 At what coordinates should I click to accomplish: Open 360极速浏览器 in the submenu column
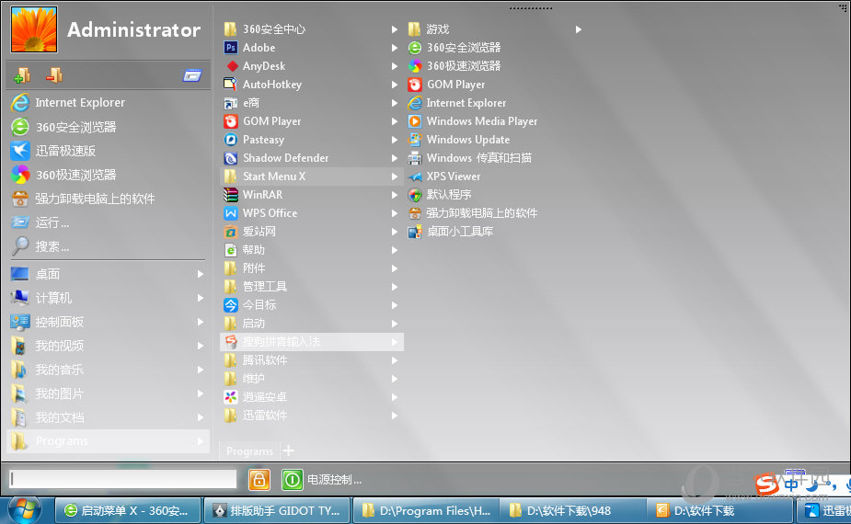point(454,66)
